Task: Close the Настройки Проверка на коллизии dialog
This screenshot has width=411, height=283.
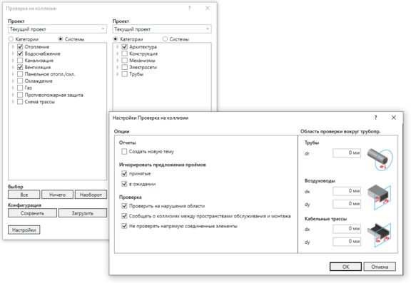Action: 394,118
